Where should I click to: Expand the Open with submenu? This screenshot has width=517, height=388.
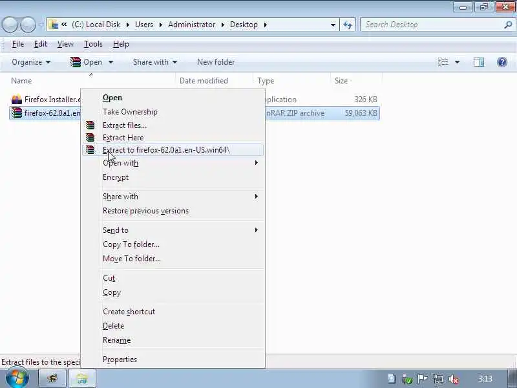(256, 163)
